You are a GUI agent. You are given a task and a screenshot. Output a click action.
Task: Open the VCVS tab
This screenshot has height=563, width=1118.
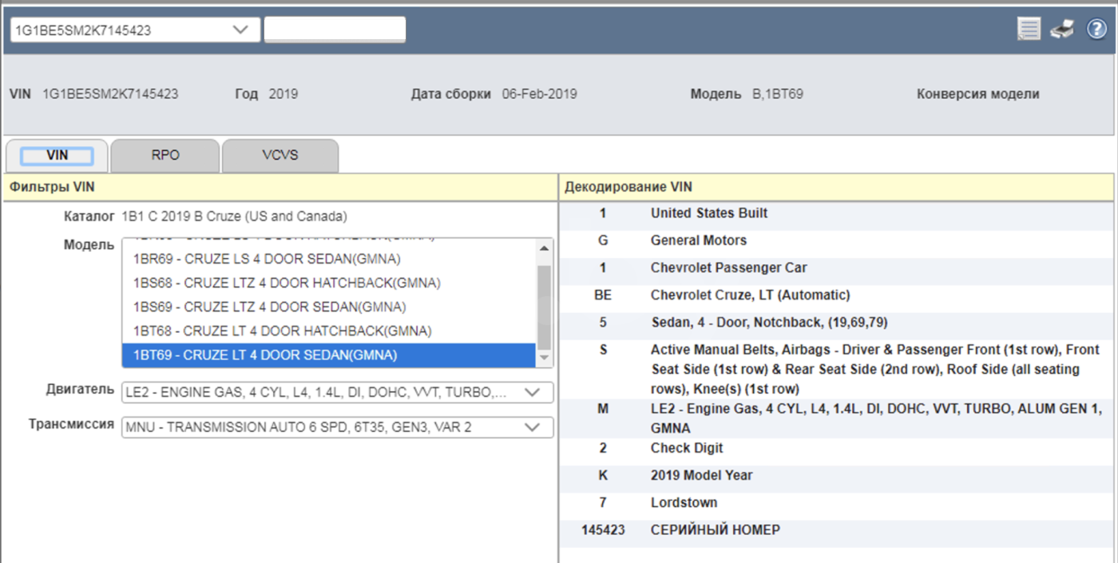click(279, 155)
